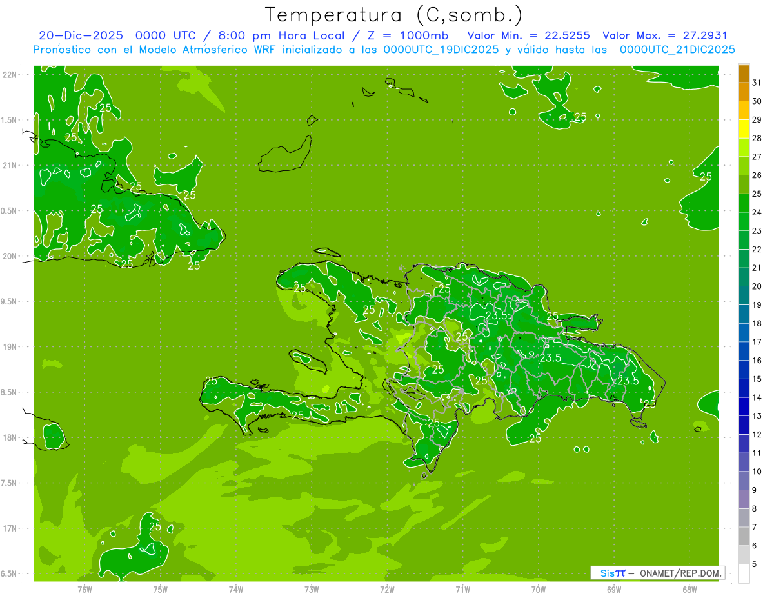Click longitude label '75W'
The width and height of the screenshot is (774, 598).
(x=161, y=590)
